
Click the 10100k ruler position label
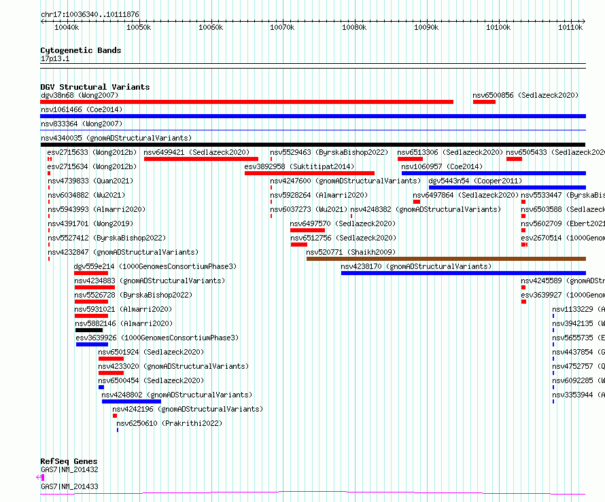[498, 27]
